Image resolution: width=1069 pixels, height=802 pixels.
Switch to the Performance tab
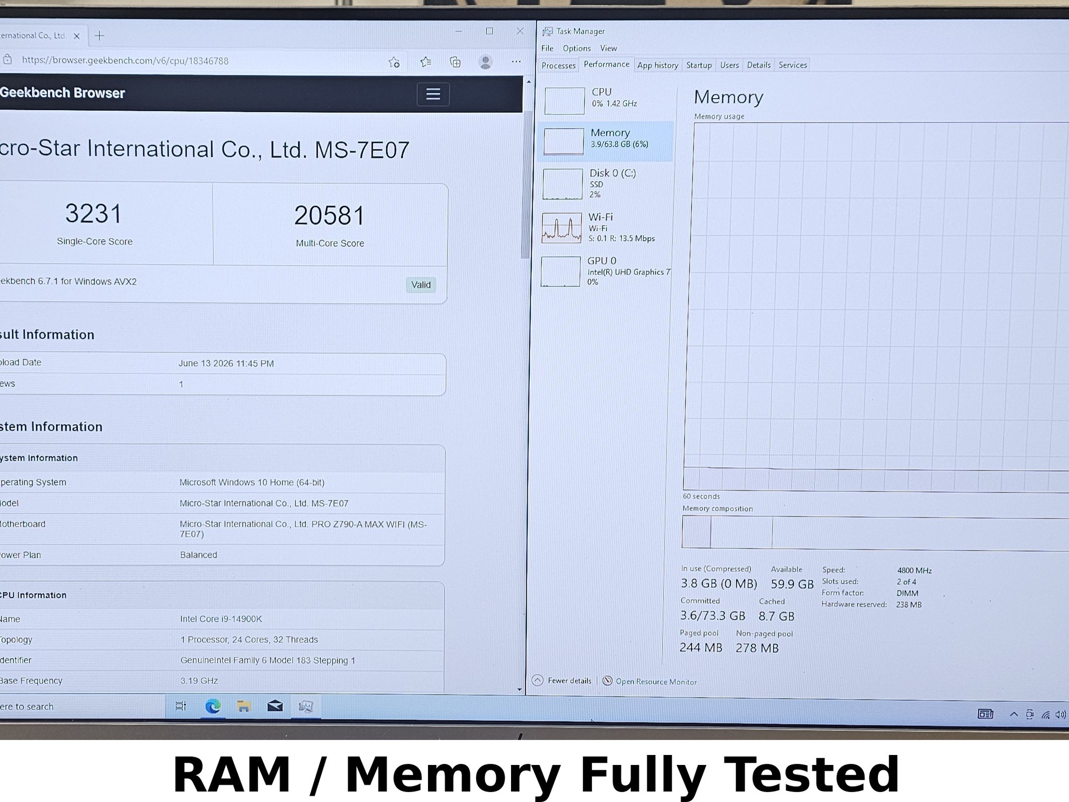(607, 64)
